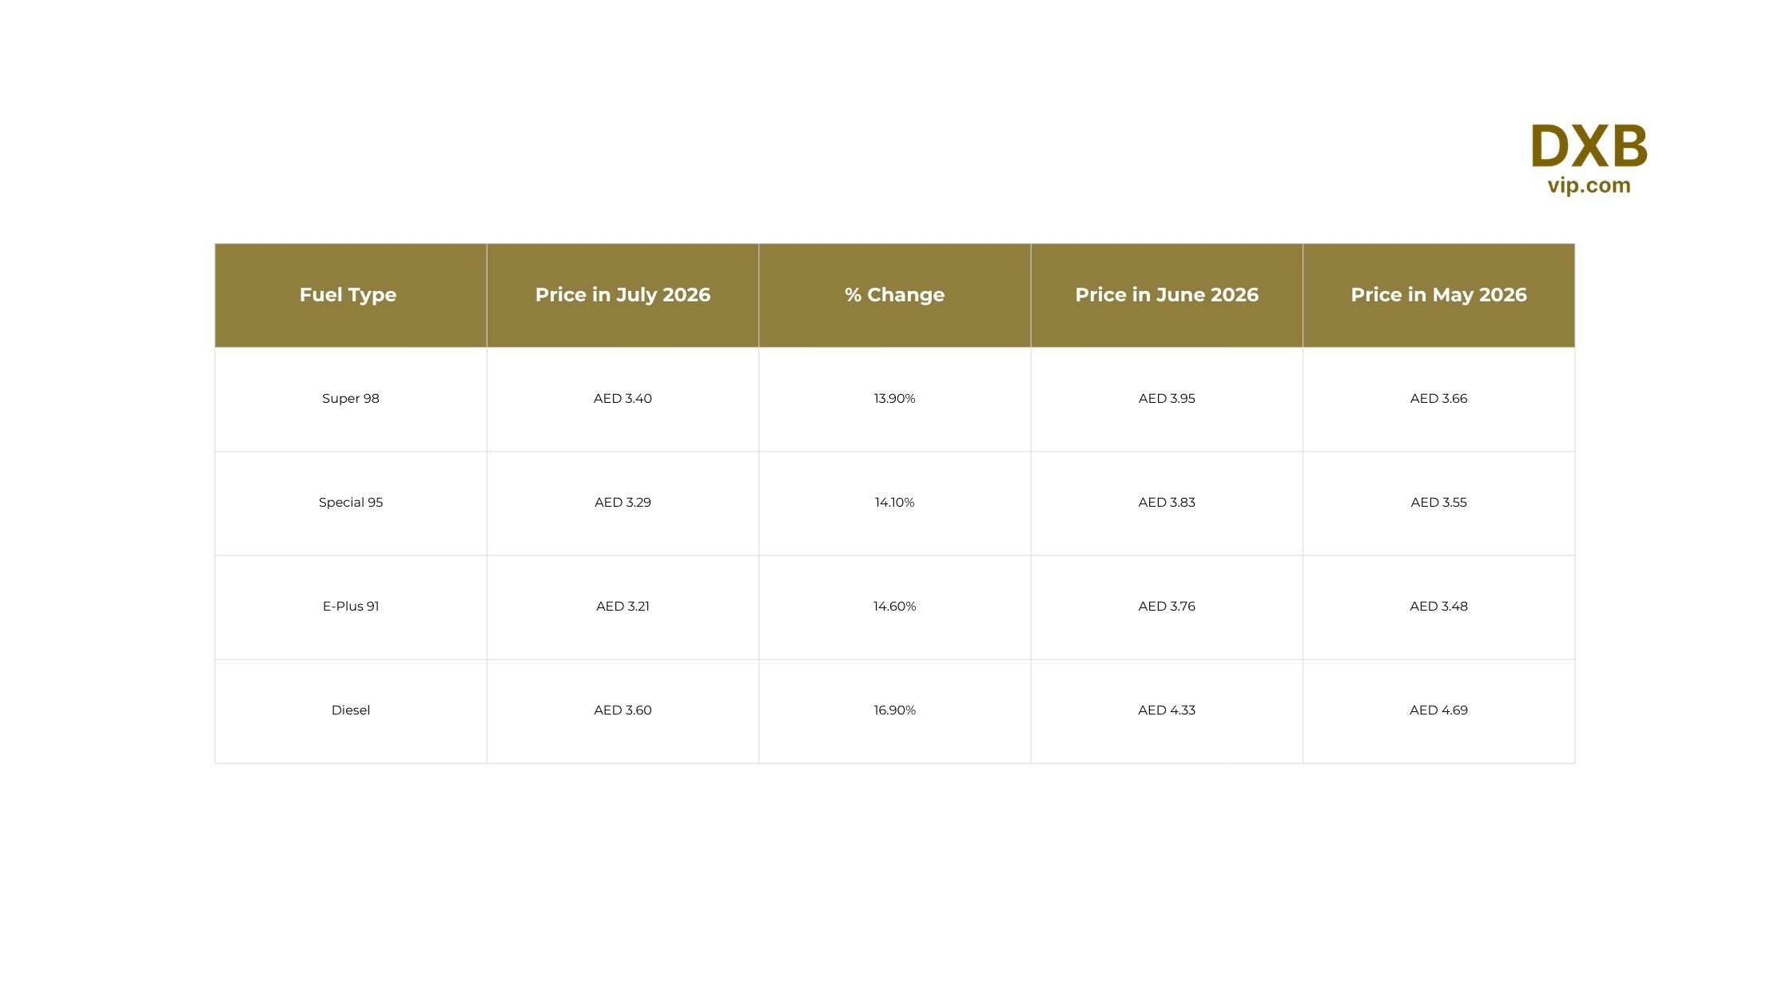Screen dimensions: 1790x1007
Task: Select the AED 3.29 Special 95 price
Action: coord(623,503)
